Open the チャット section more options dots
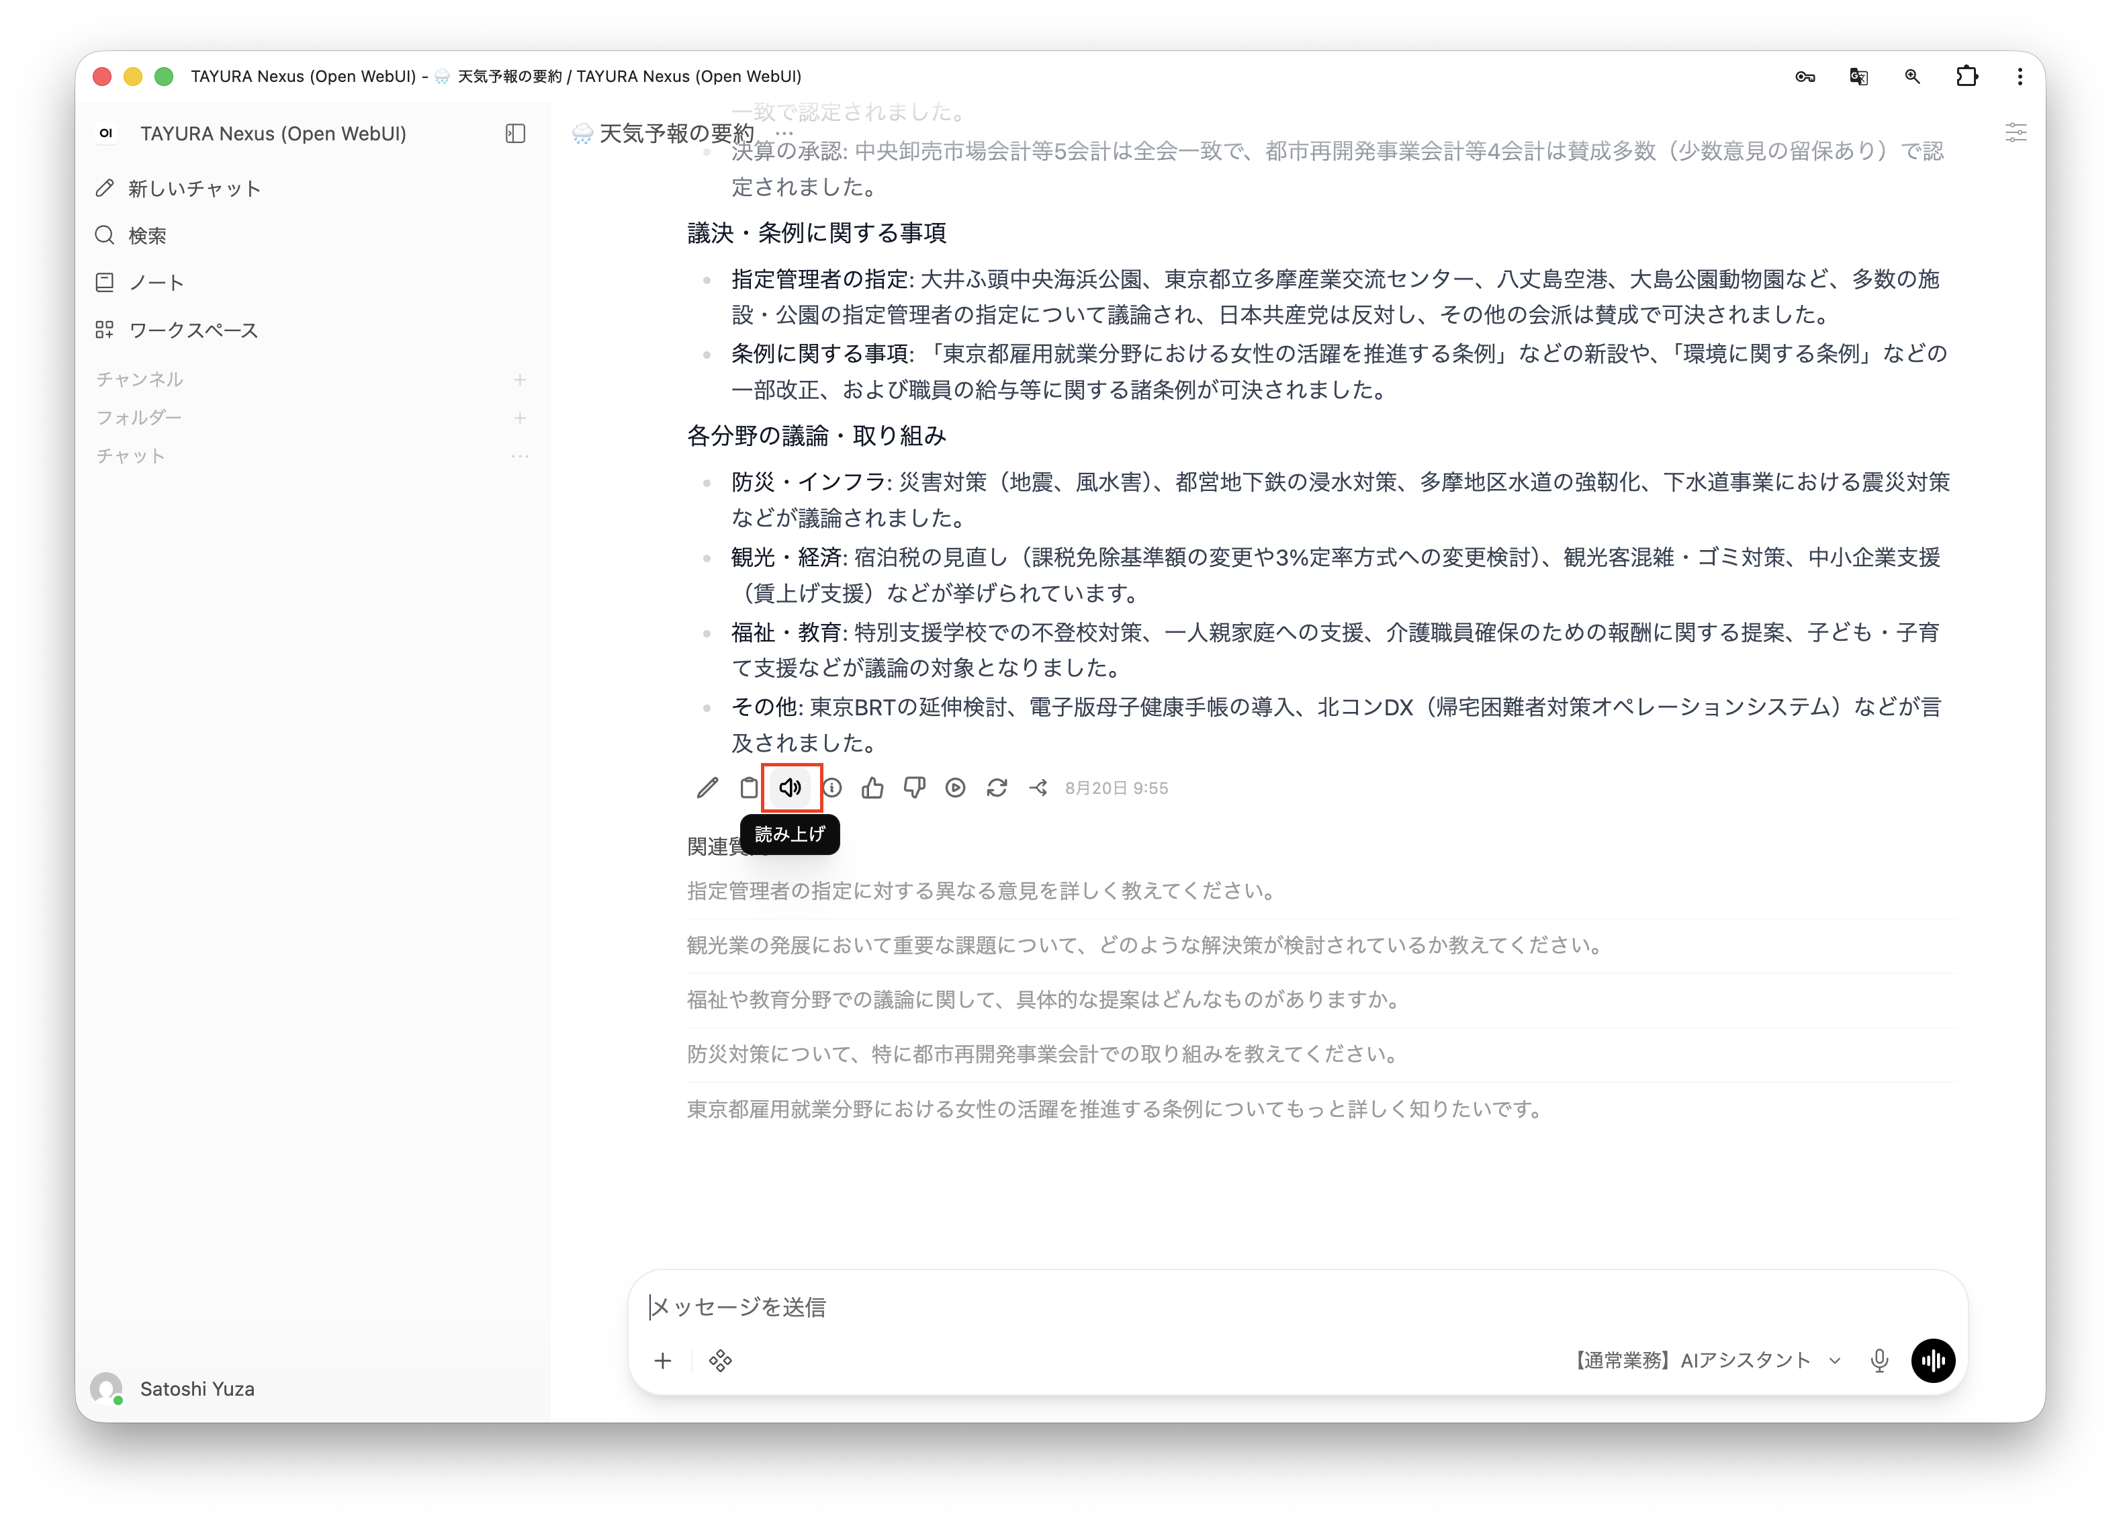 point(520,455)
